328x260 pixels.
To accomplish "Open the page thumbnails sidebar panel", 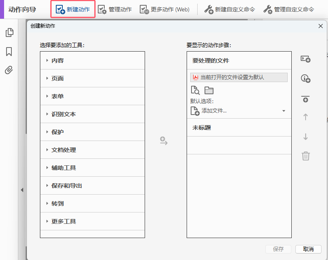I will tap(9, 33).
